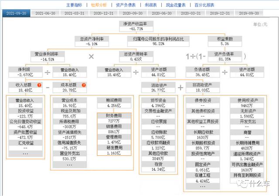Click the 非流动资产 18.03亿 box
Screen dimensions: 279x196
pyautogui.click(x=203, y=88)
